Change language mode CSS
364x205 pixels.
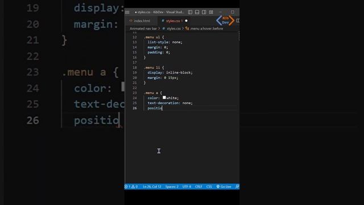pos(209,187)
